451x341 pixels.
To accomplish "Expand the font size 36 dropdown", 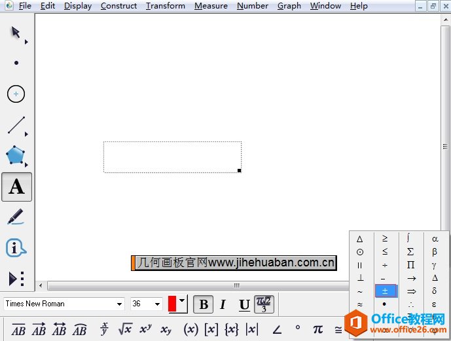I will pos(158,304).
